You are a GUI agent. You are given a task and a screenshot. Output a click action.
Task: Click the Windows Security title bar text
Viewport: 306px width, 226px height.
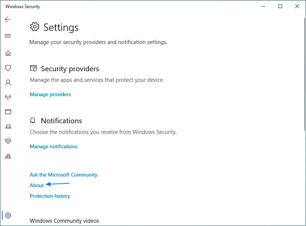coord(22,6)
